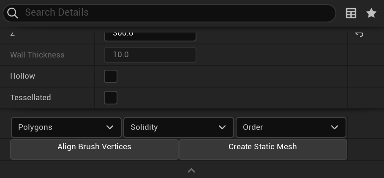384x178 pixels.
Task: Reset Z value using the arrow icon
Action: 359,34
